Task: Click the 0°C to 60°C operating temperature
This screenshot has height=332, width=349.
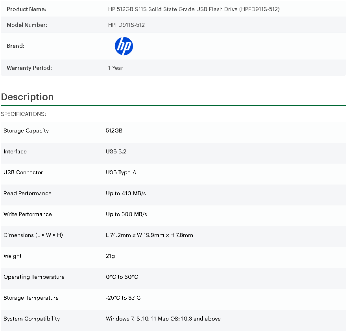Action: tap(122, 277)
